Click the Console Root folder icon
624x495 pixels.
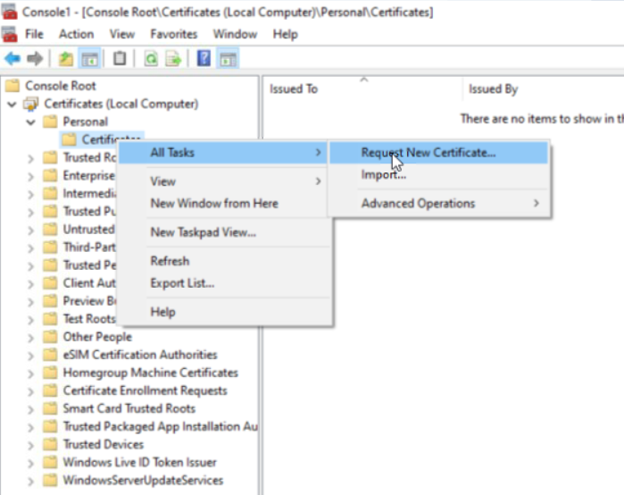coord(12,86)
